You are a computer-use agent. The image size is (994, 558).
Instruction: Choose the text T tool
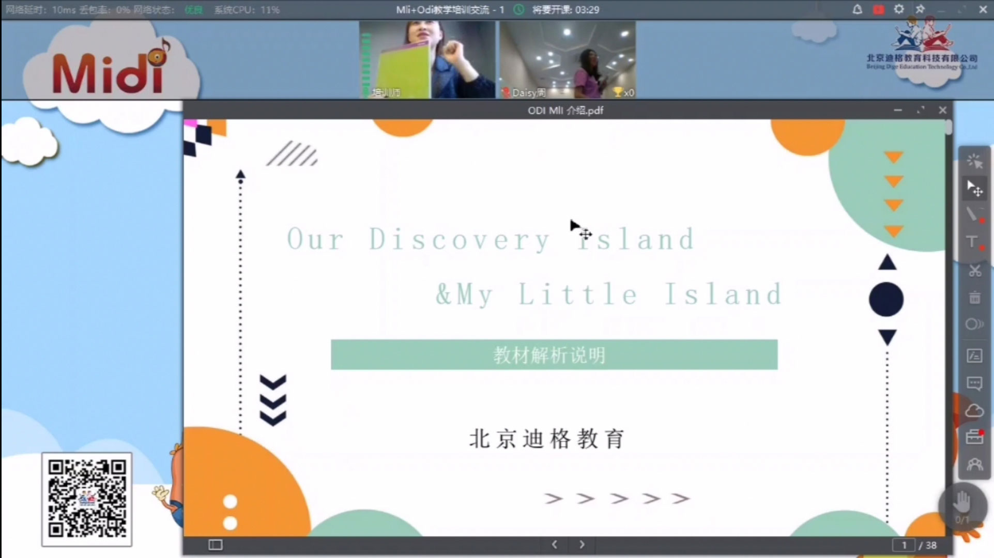[975, 242]
